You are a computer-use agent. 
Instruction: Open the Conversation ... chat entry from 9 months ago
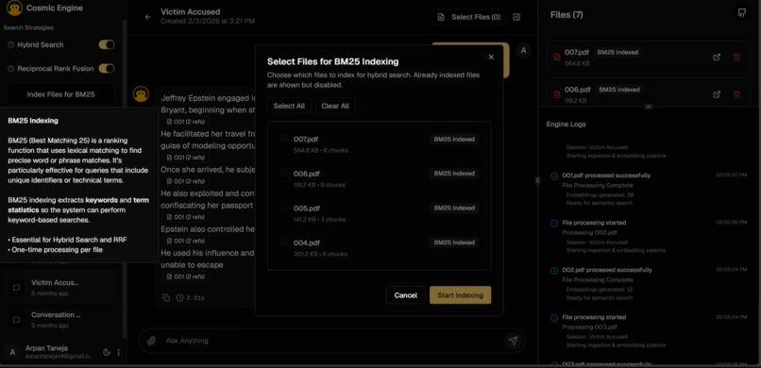[x=62, y=320]
